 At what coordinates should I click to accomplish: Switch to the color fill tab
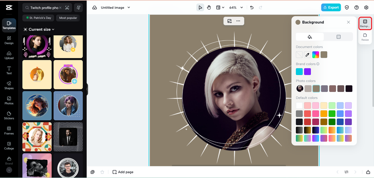[310, 37]
